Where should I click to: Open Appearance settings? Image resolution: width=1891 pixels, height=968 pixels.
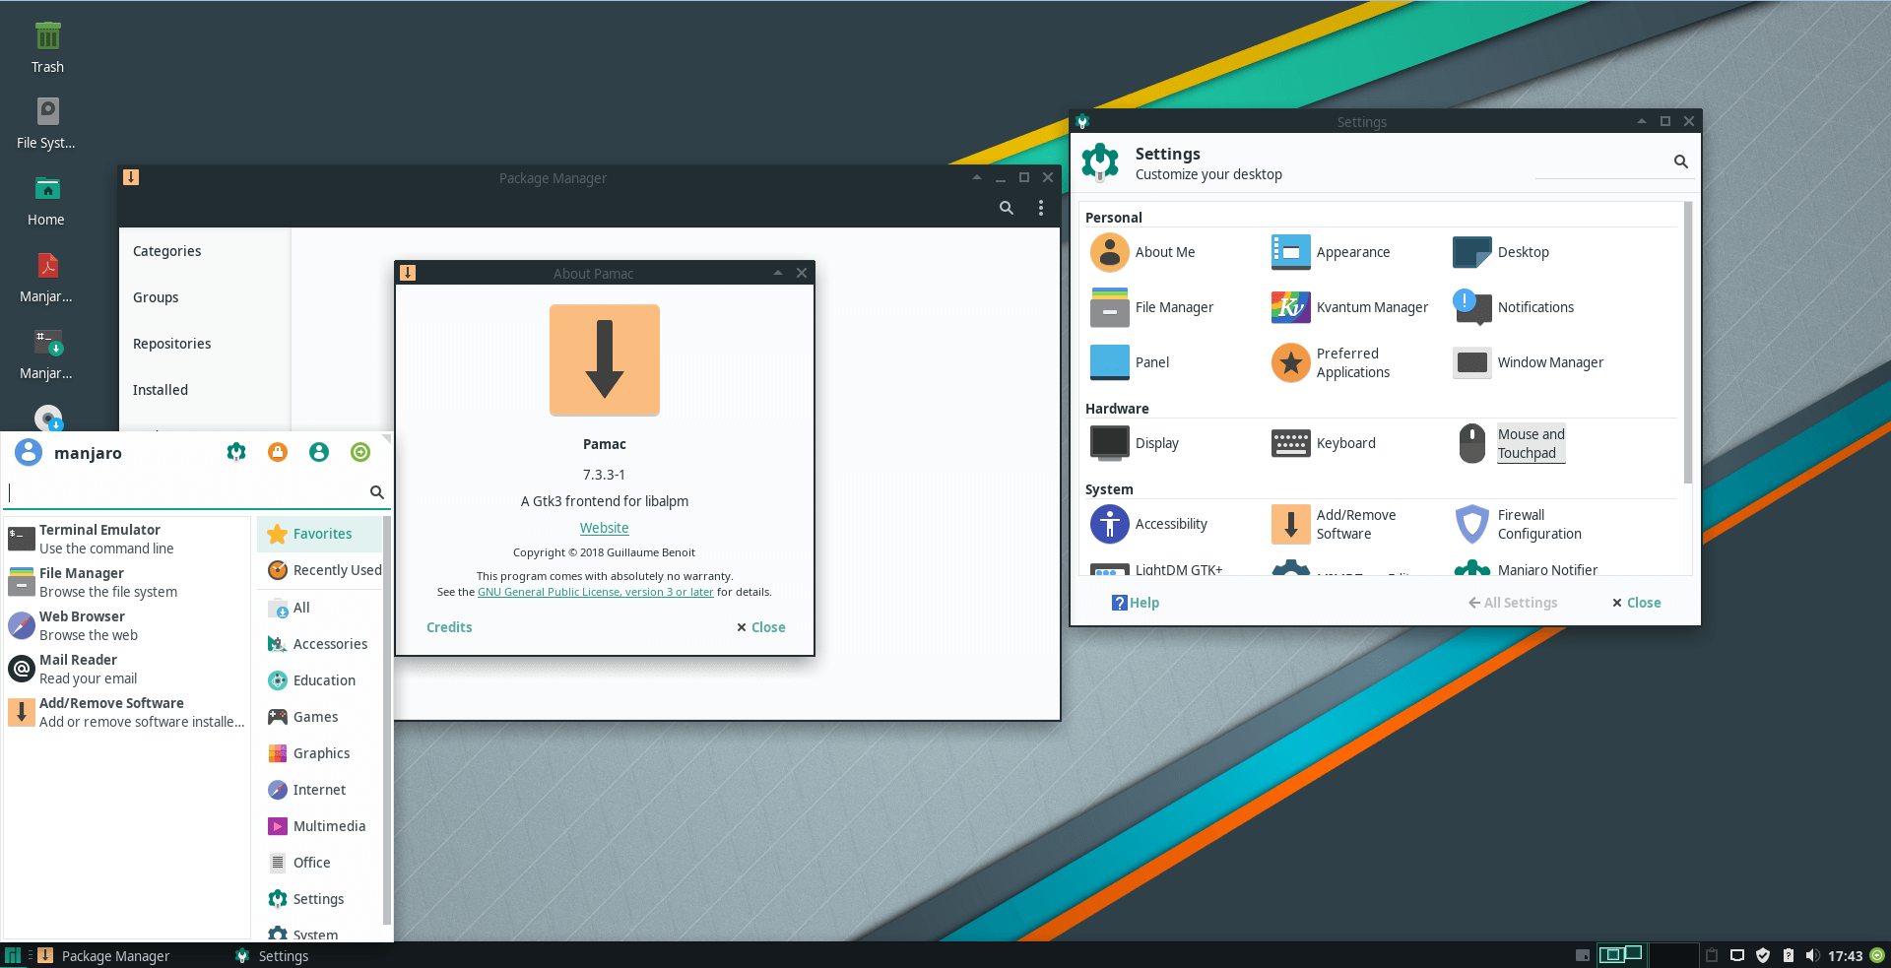click(1331, 253)
